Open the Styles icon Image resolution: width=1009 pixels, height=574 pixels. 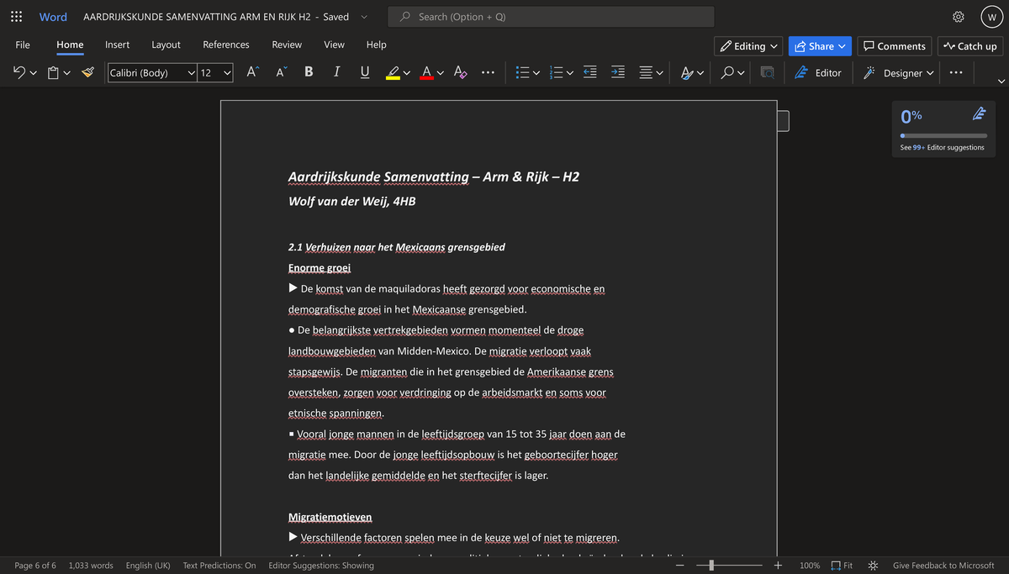tap(688, 73)
